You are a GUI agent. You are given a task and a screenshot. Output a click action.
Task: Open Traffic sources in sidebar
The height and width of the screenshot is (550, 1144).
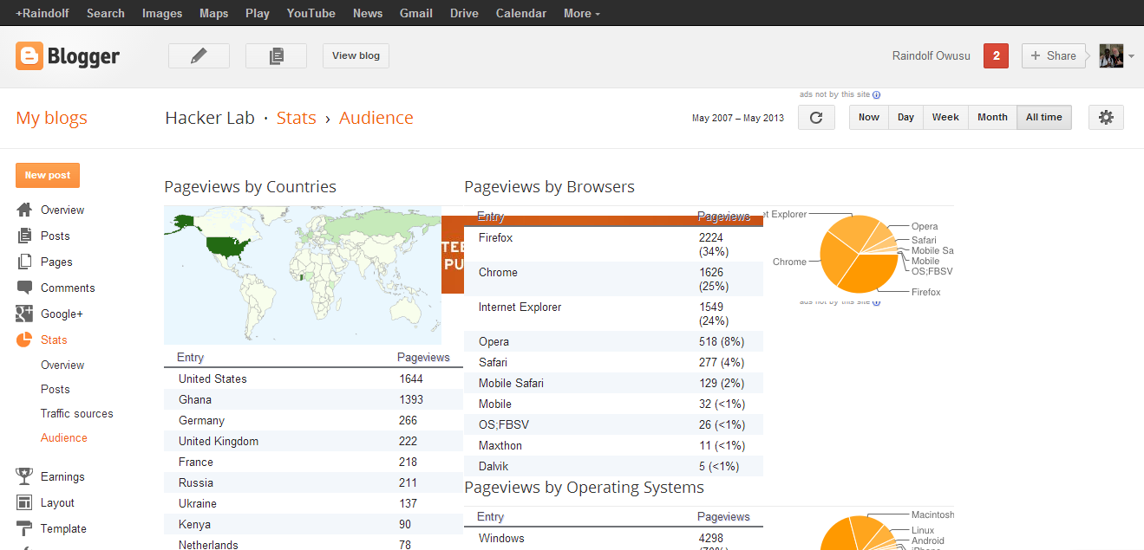(77, 413)
